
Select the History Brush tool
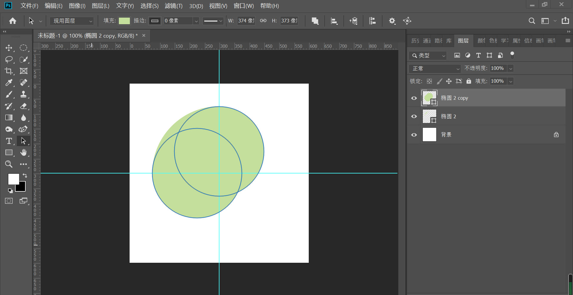(9, 106)
